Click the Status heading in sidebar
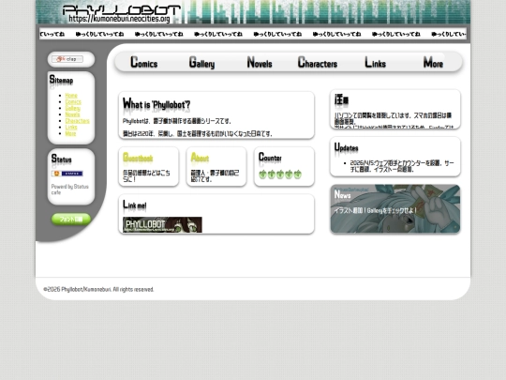This screenshot has width=506, height=380. pos(61,159)
